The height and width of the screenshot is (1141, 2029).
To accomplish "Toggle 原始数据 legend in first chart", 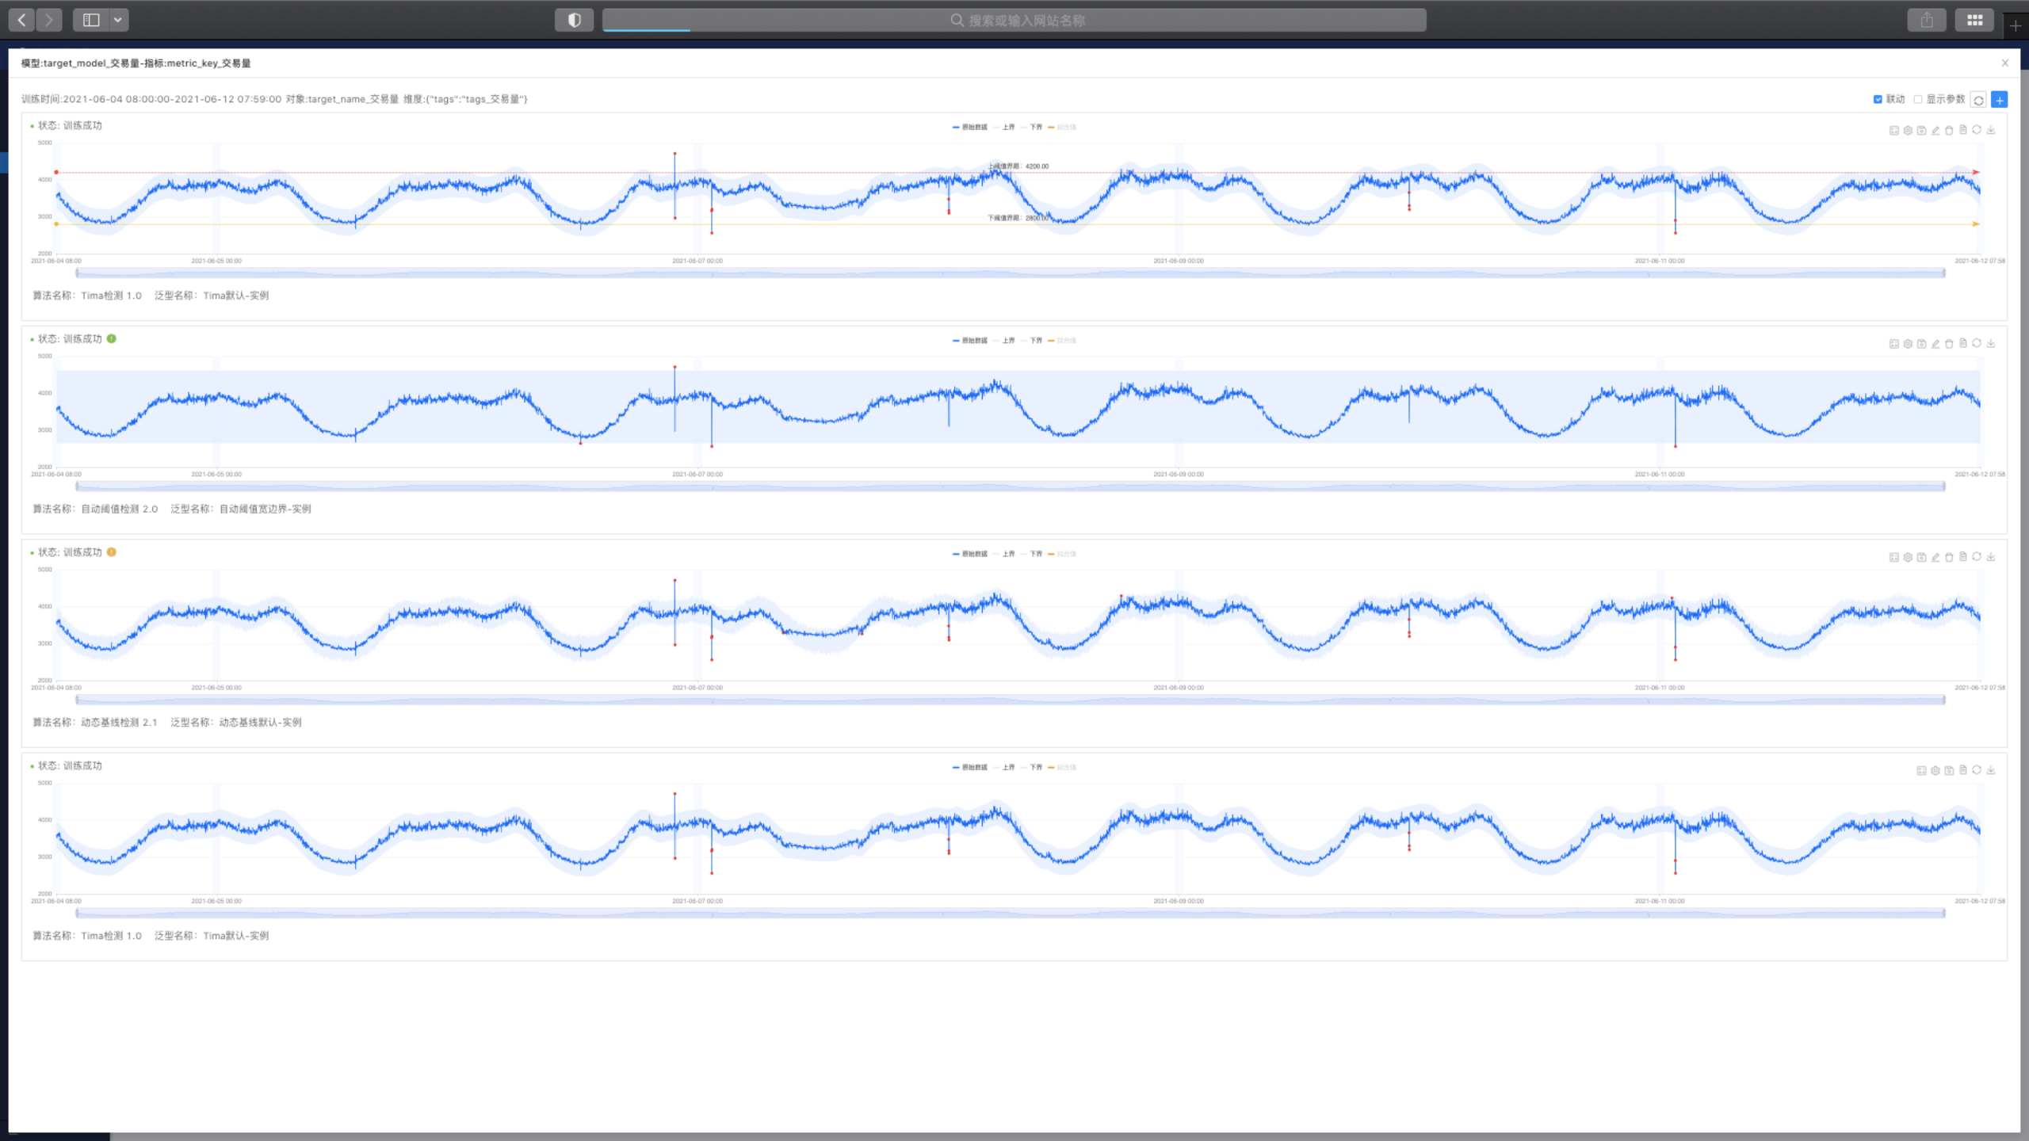I will pyautogui.click(x=969, y=127).
